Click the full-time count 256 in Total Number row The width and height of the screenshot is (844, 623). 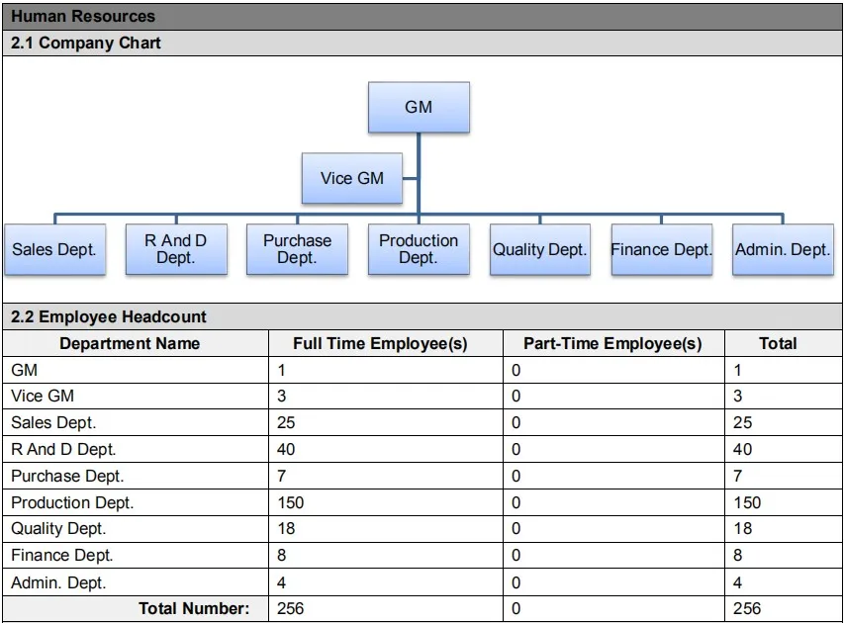(291, 609)
